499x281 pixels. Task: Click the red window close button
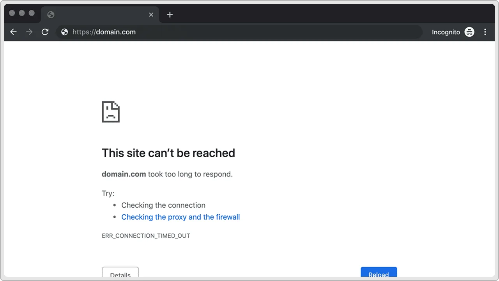tap(12, 13)
